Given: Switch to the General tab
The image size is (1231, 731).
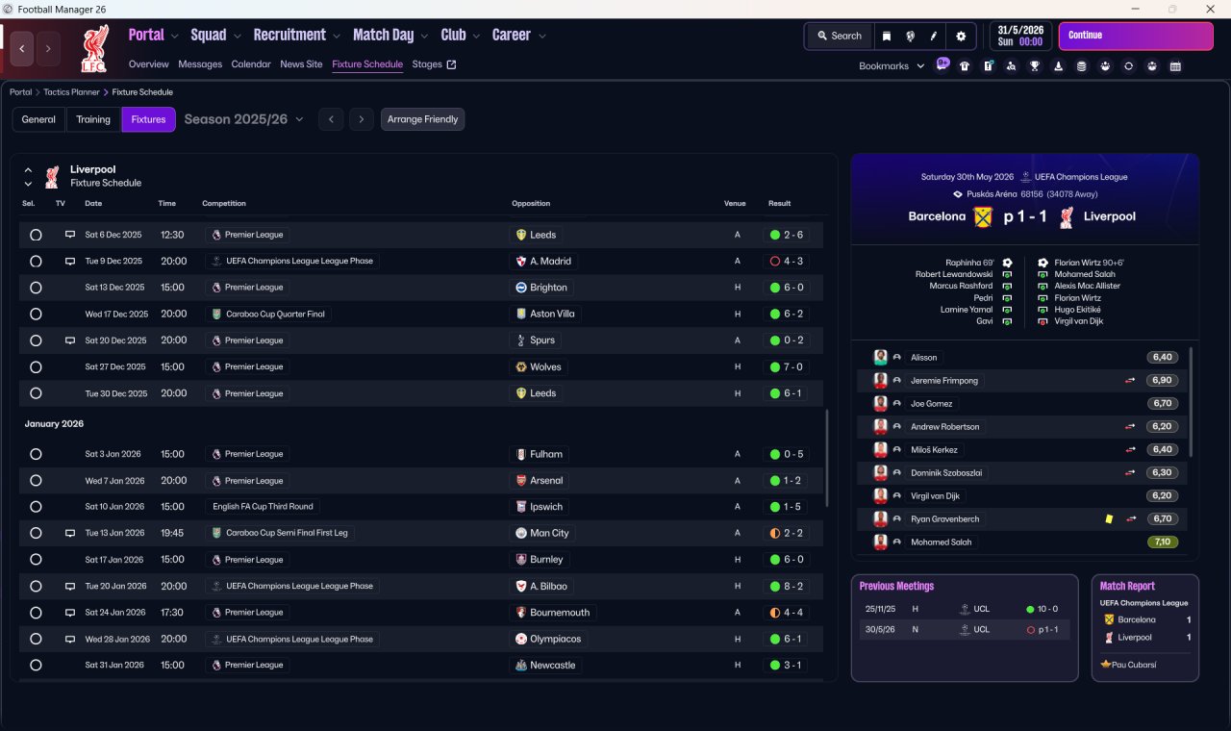Looking at the screenshot, I should coord(38,119).
